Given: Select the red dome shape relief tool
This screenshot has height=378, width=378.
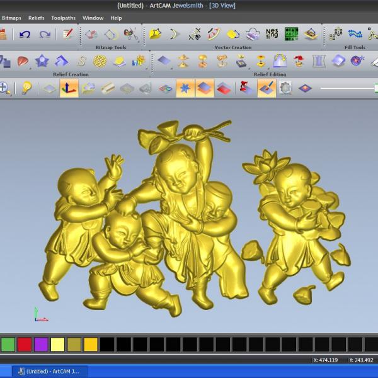Looking at the screenshot, I should point(23,61).
